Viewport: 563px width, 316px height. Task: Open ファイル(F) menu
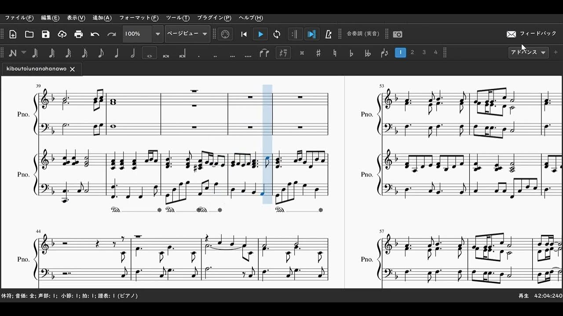[x=19, y=18]
